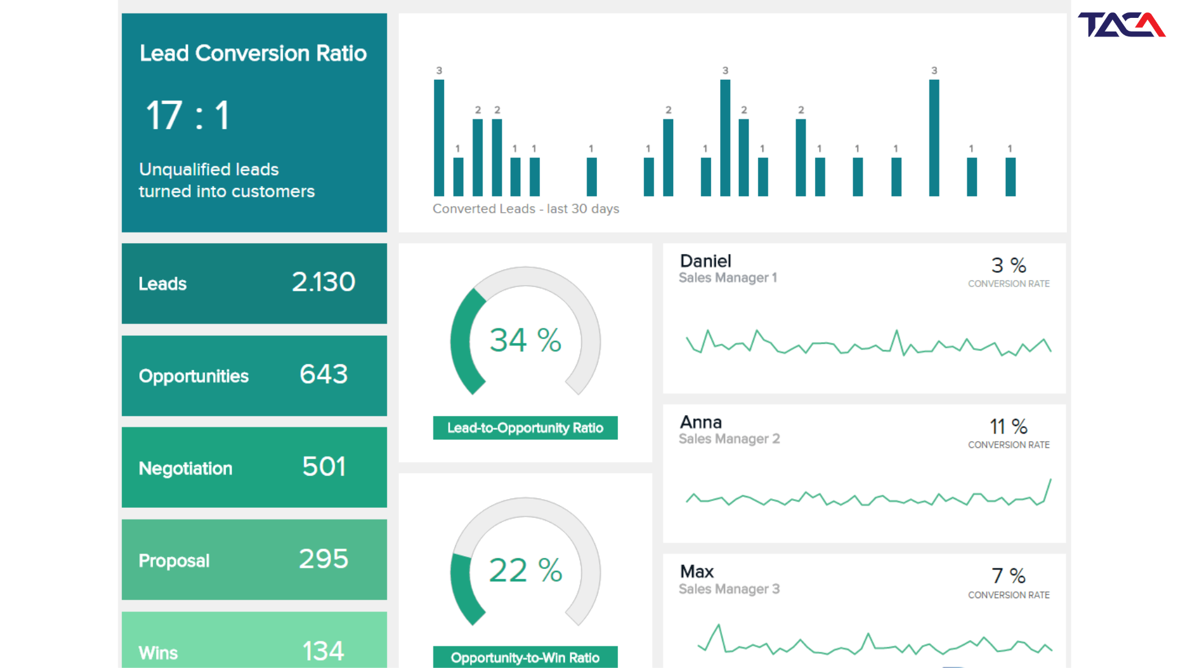The image size is (1189, 668).
Task: Click the Opportunity-to-Win Ratio label
Action: [525, 657]
